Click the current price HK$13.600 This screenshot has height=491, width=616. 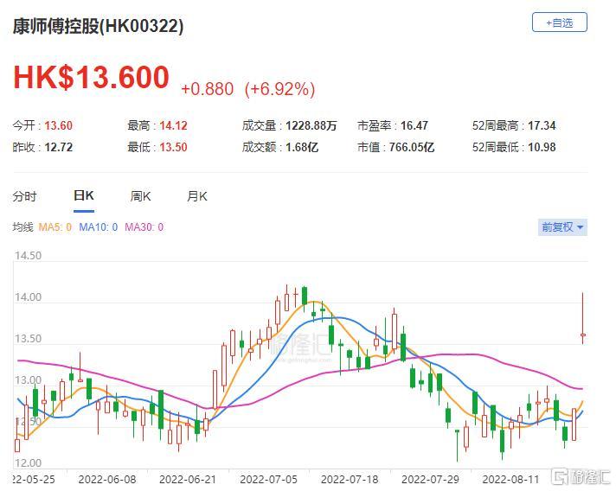coord(91,77)
